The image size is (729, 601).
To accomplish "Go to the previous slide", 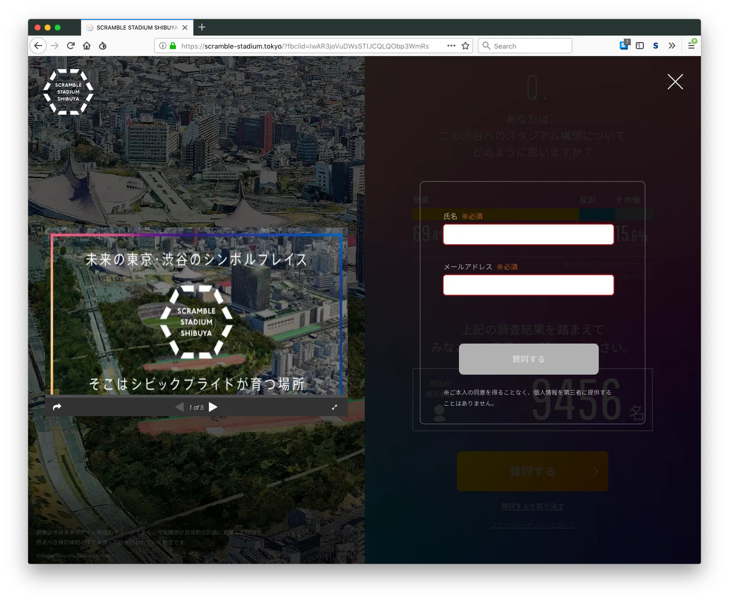I will (179, 407).
